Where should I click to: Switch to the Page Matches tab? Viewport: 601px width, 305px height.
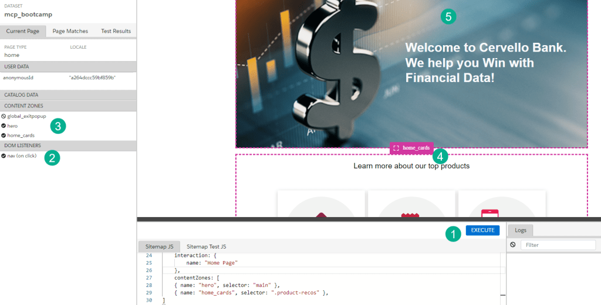pos(70,31)
